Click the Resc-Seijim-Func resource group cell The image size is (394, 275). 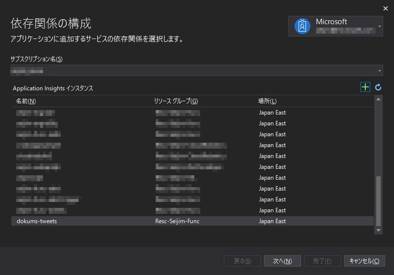177,221
